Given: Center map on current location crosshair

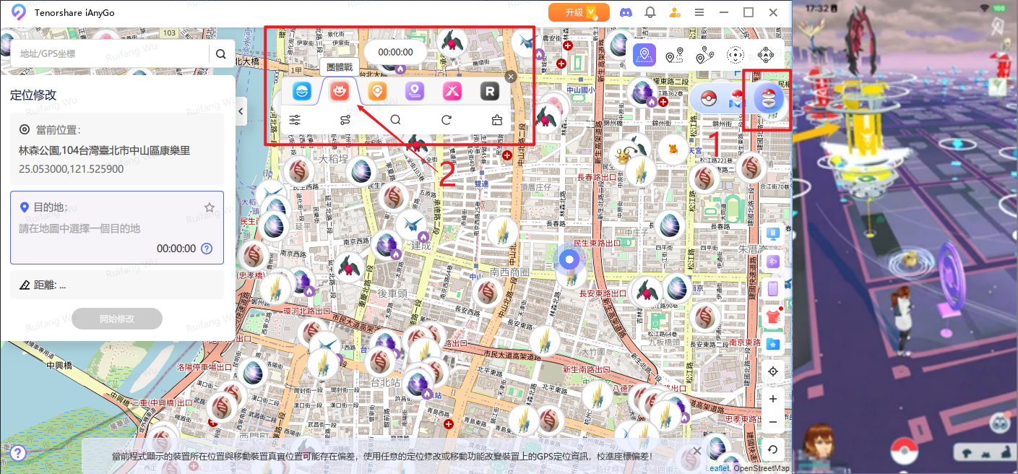Looking at the screenshot, I should (773, 371).
